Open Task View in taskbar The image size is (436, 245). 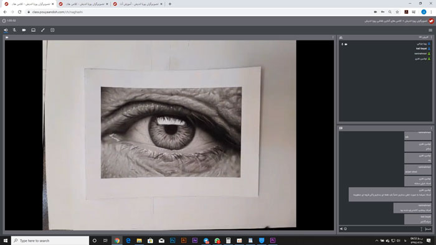coord(105,241)
